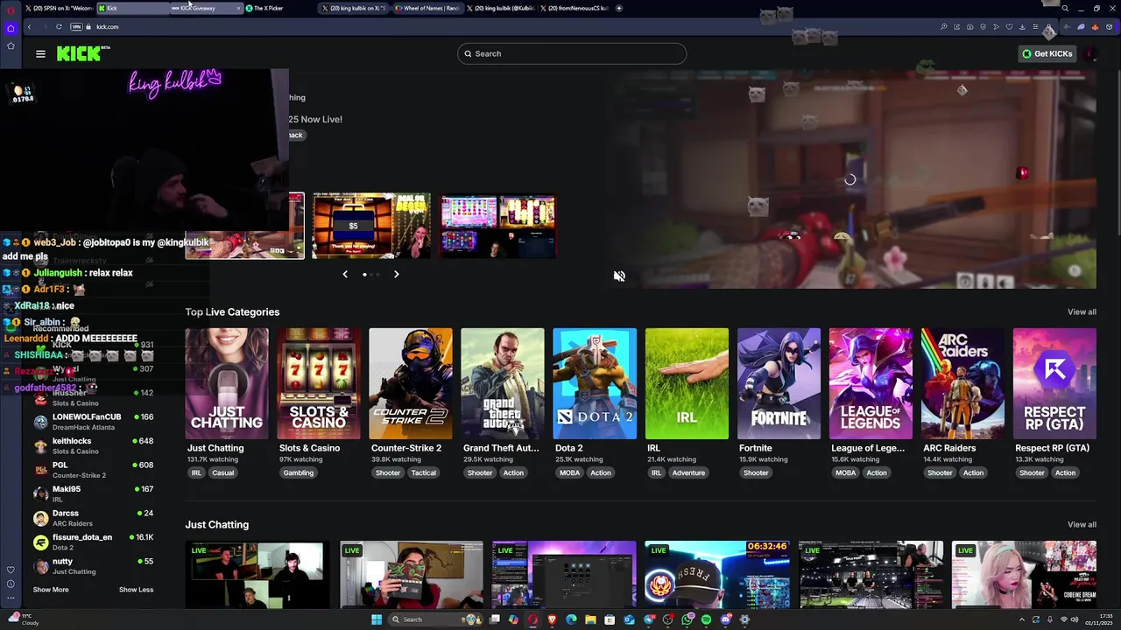Open nutty channel in sidebar

(x=93, y=566)
